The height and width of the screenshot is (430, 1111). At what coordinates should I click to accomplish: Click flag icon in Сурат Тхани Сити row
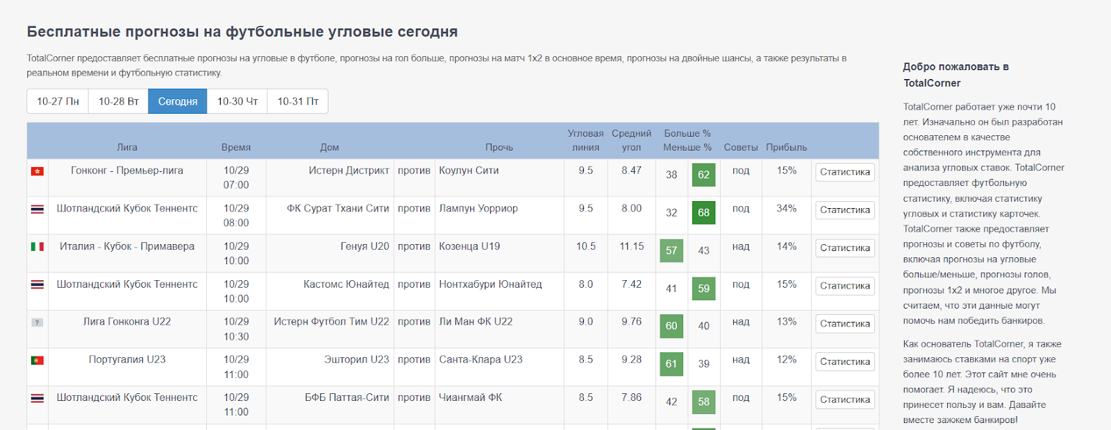point(37,209)
